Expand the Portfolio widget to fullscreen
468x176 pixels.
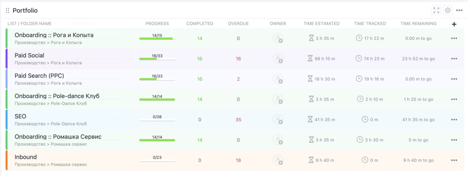pos(436,10)
